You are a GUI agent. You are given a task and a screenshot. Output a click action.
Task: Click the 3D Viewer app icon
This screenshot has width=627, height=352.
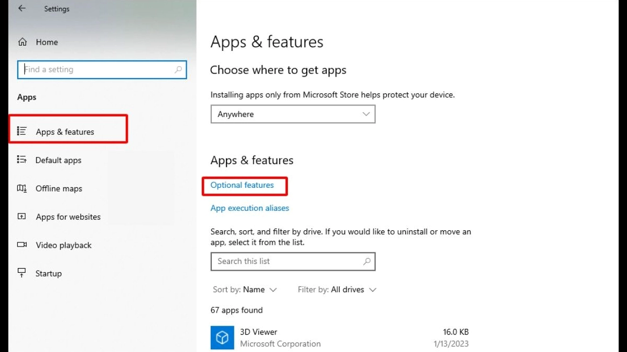point(222,337)
